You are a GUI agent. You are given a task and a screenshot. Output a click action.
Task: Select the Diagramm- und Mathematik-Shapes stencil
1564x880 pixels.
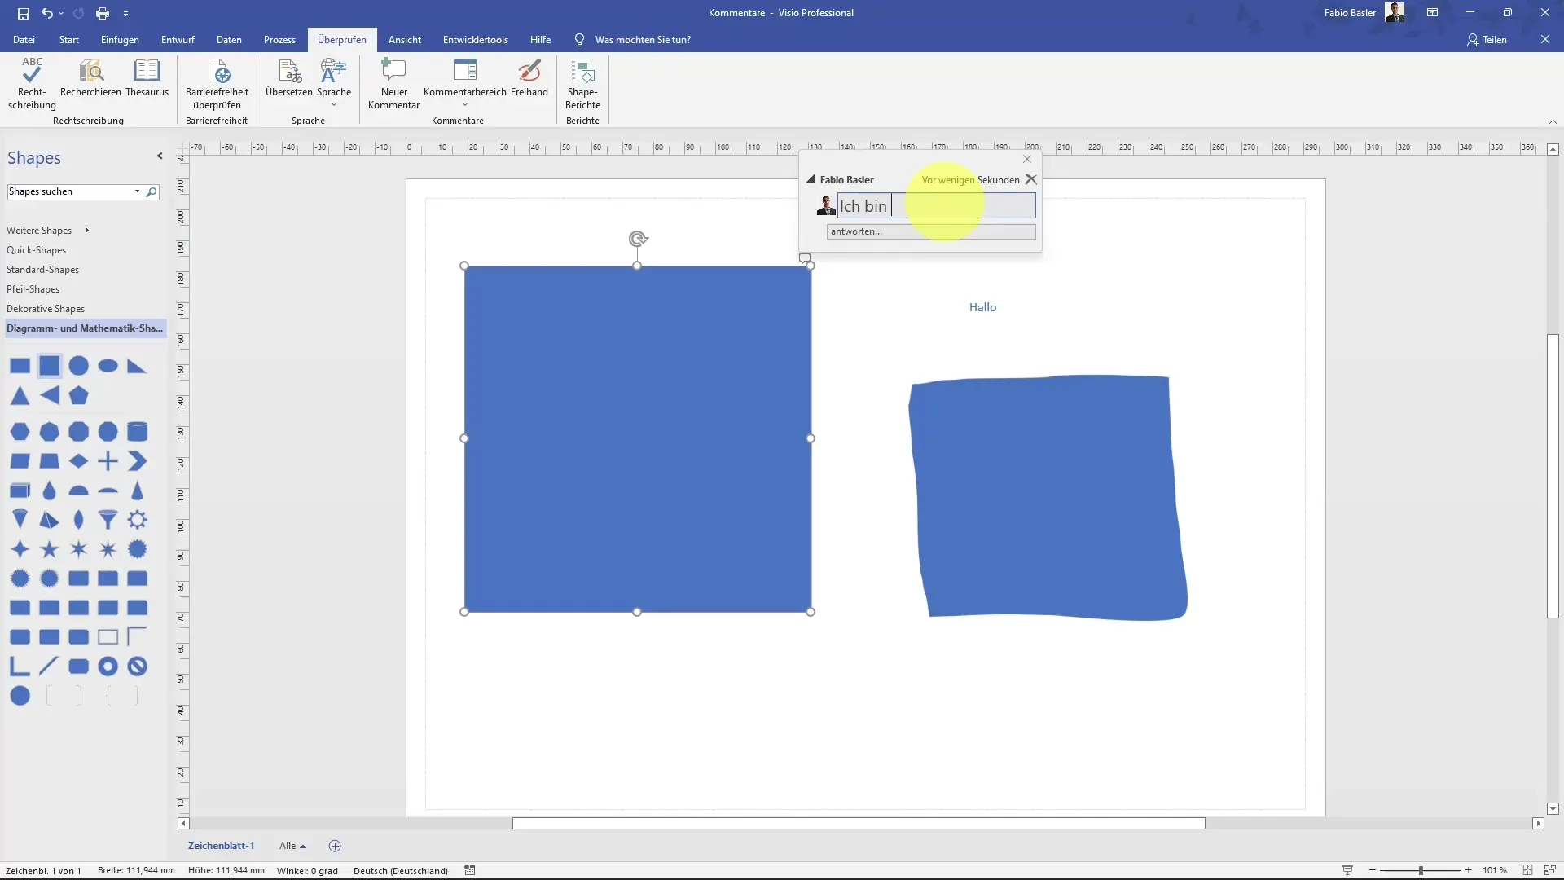(85, 328)
